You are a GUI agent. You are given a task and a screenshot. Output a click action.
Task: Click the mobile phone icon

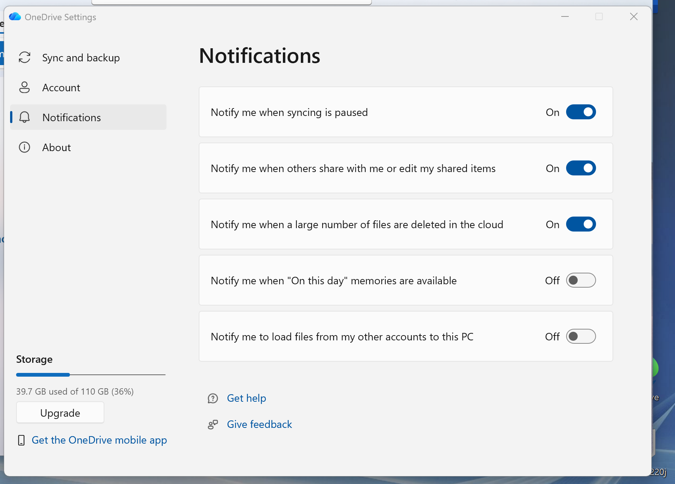pos(21,440)
